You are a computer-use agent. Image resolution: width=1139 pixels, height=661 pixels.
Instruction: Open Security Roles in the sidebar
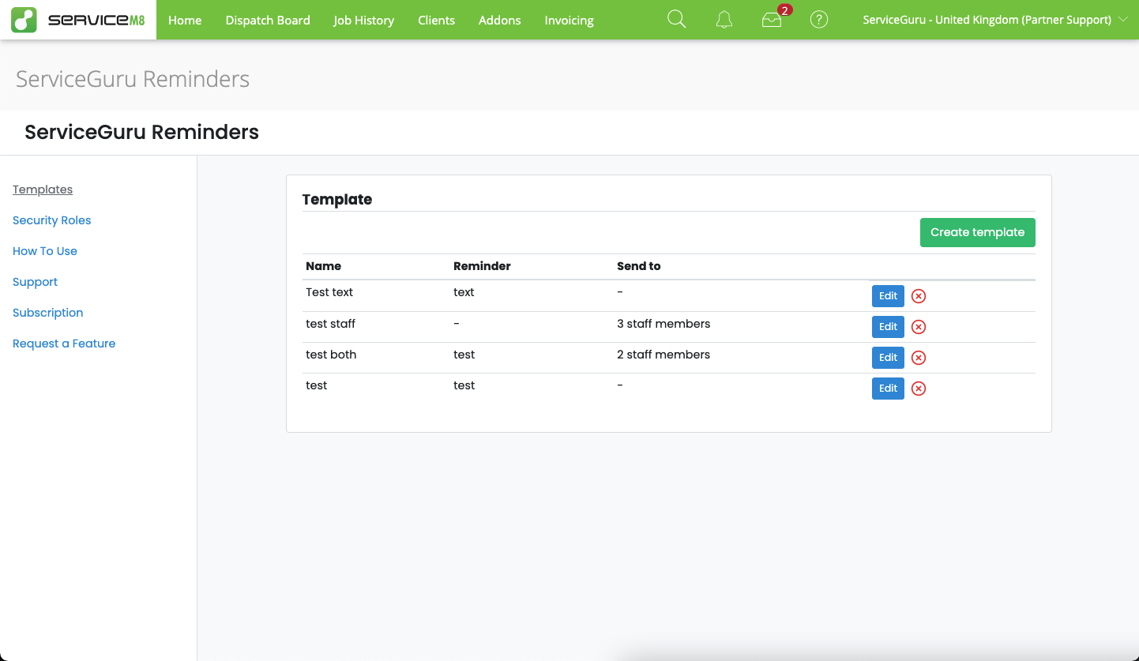point(52,220)
